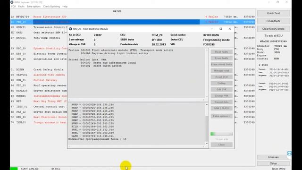Click the green progress bar in dialog
Viewport: 302px width, 170px height.
click(221, 134)
